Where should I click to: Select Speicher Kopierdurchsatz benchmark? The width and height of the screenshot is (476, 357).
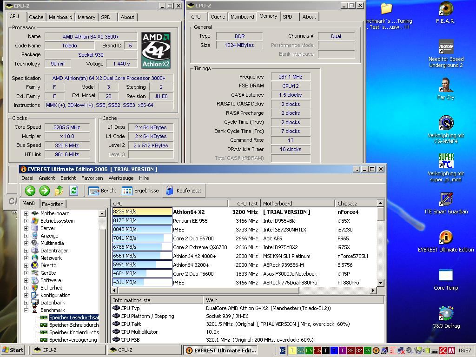coord(74,332)
